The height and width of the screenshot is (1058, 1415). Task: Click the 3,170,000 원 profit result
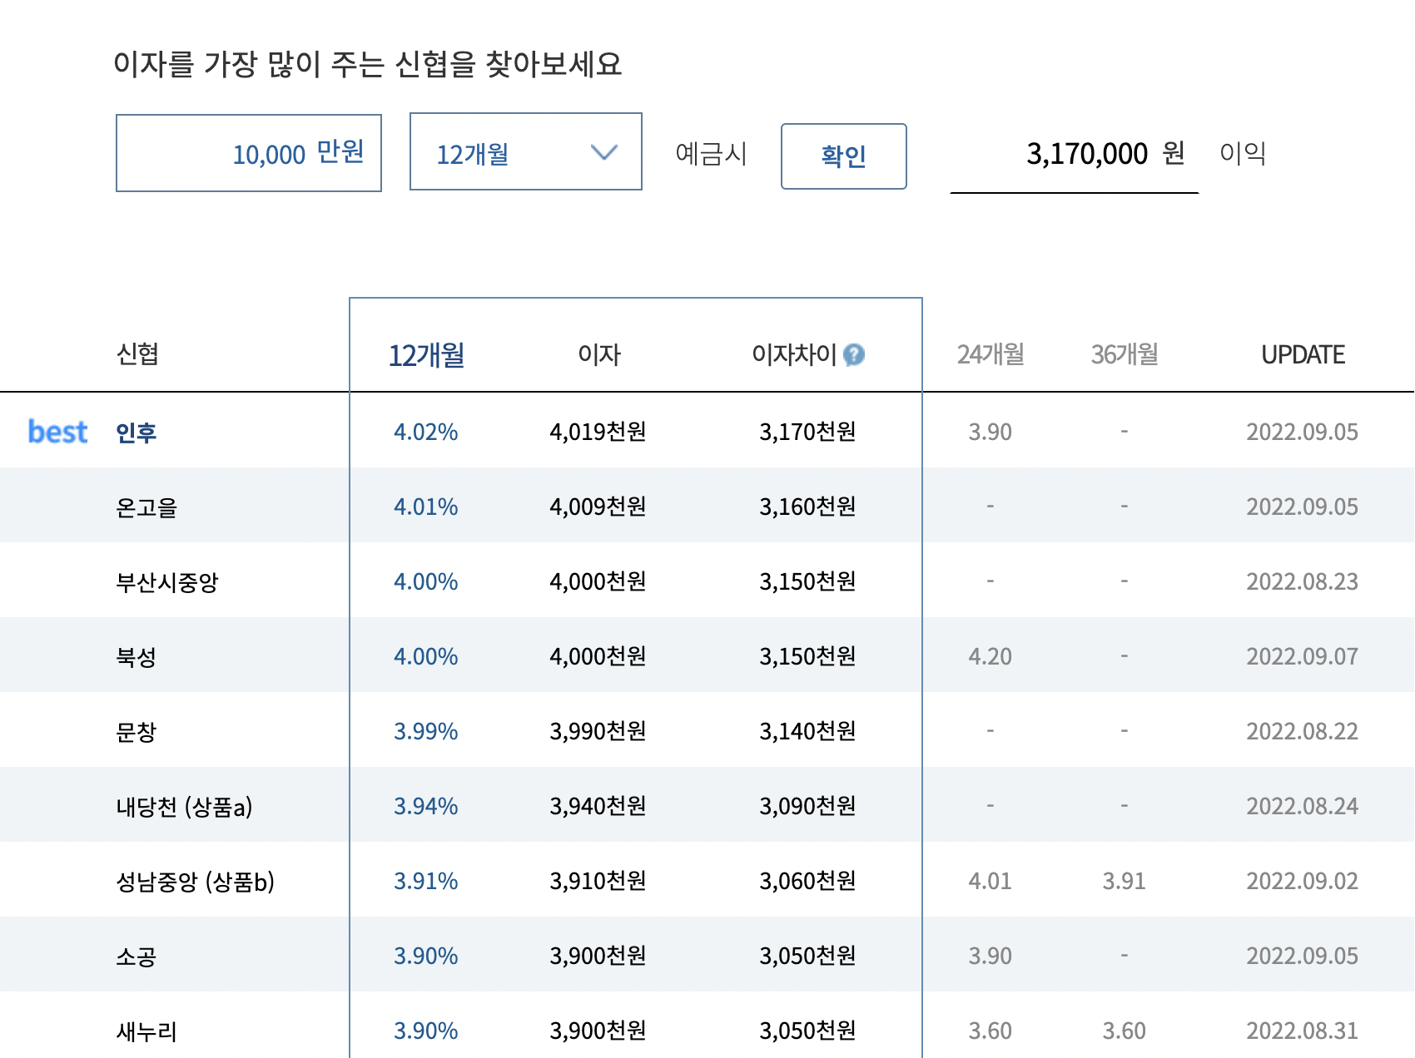point(1105,154)
